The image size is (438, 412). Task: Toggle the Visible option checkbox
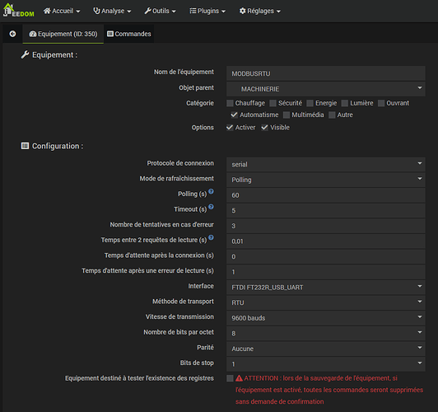tap(264, 128)
